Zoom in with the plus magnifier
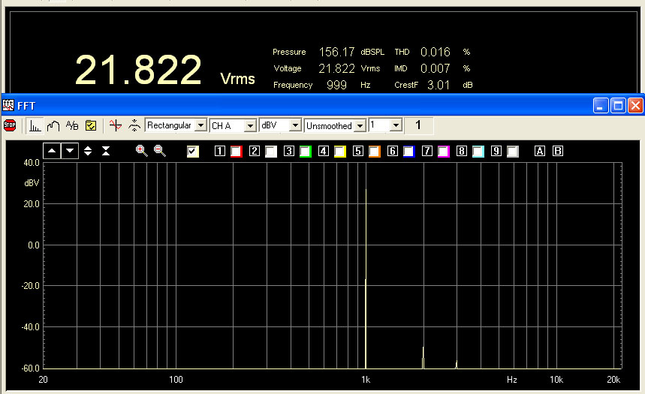645x394 pixels. click(x=141, y=151)
